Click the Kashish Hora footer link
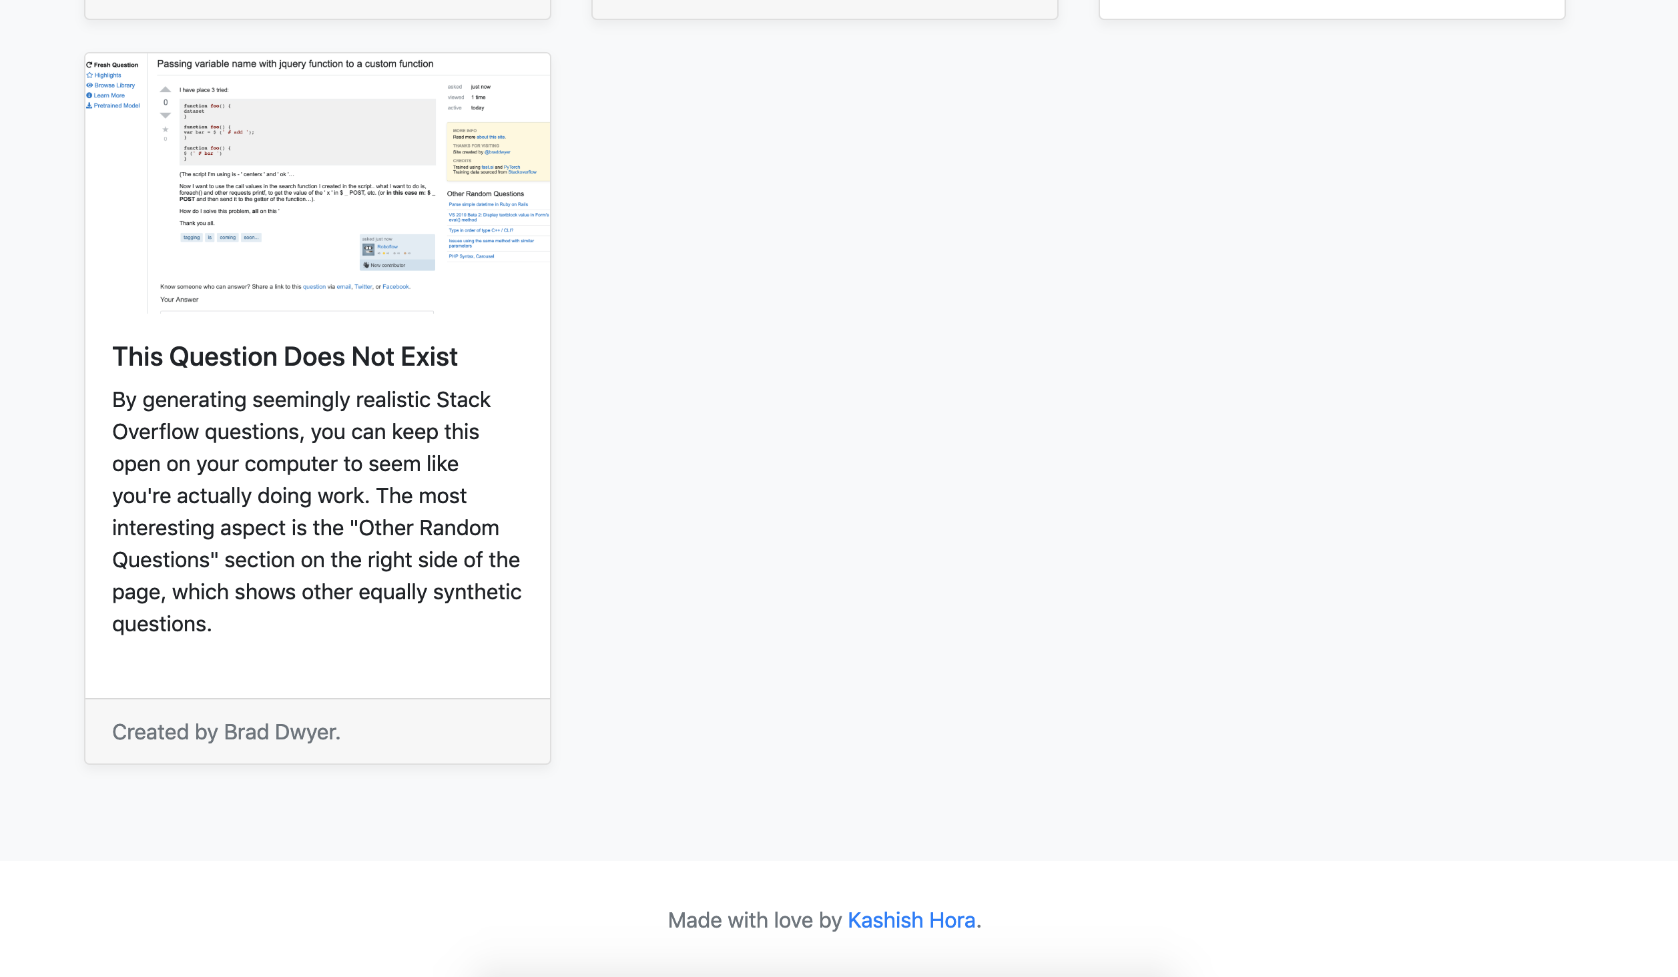 (x=911, y=920)
